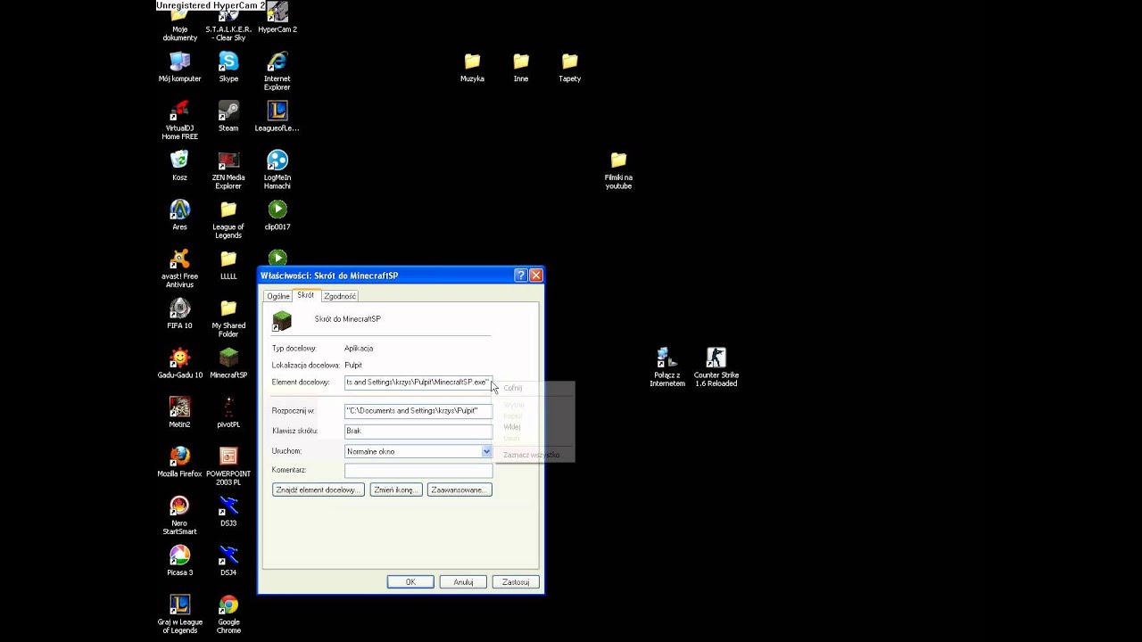Open the Zaawansowane settings button

pos(459,490)
